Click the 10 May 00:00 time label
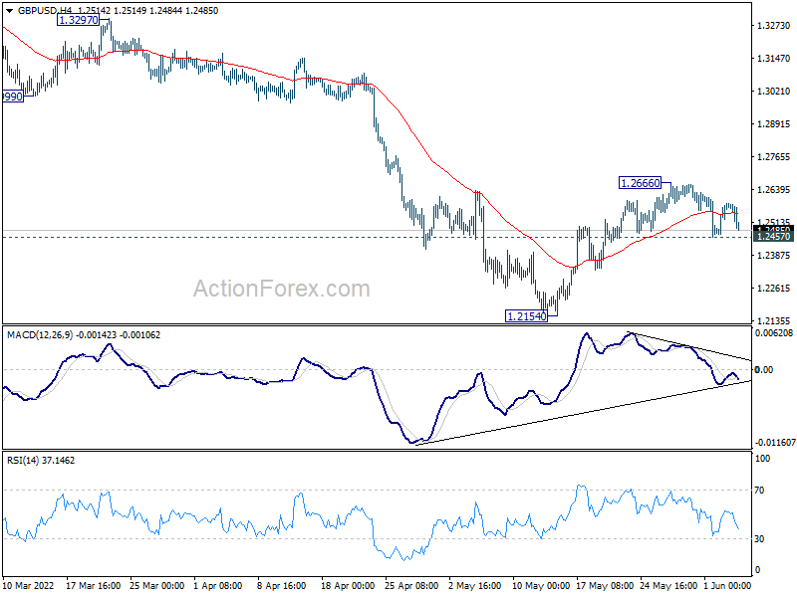797x597 pixels. [x=541, y=586]
